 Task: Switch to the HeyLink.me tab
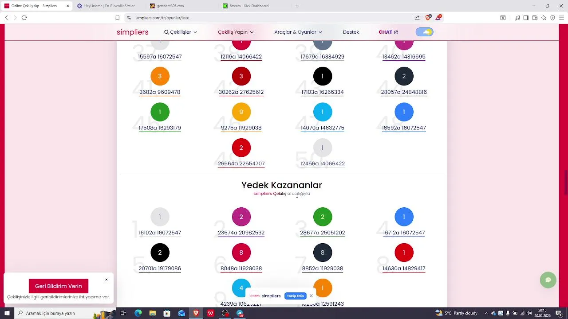[x=109, y=6]
